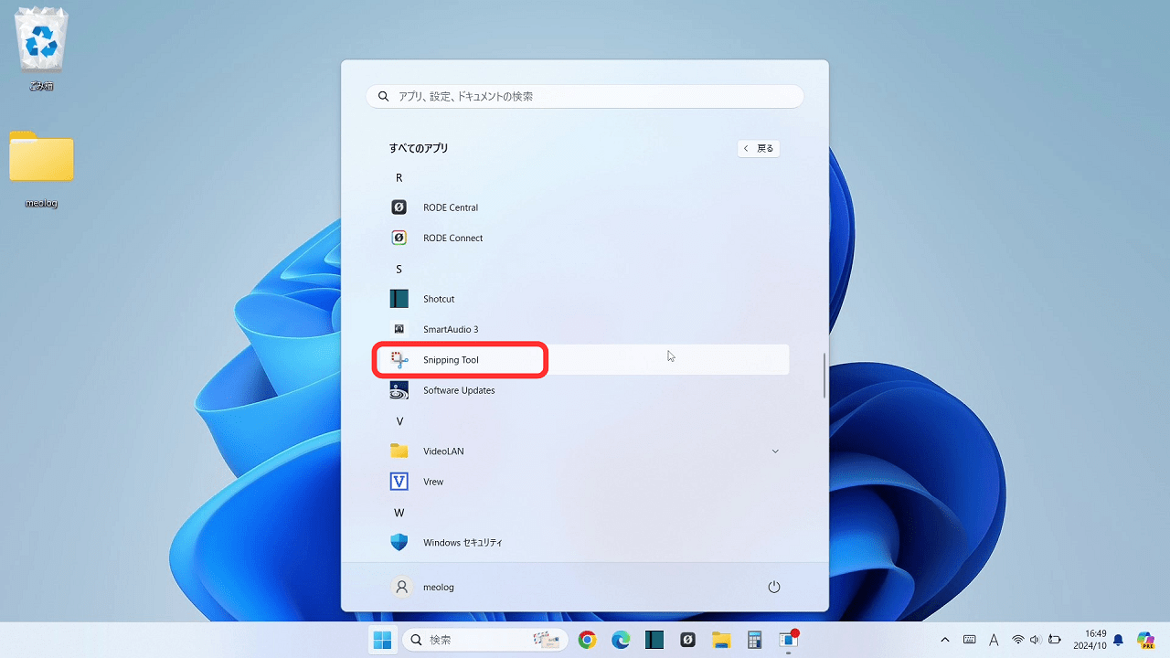Click the battery tray icon
1170x658 pixels.
click(1055, 640)
